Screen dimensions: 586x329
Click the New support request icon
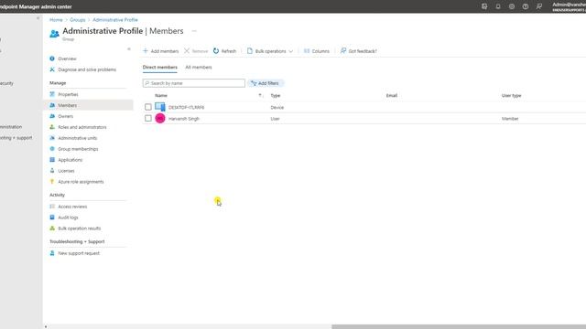52,253
